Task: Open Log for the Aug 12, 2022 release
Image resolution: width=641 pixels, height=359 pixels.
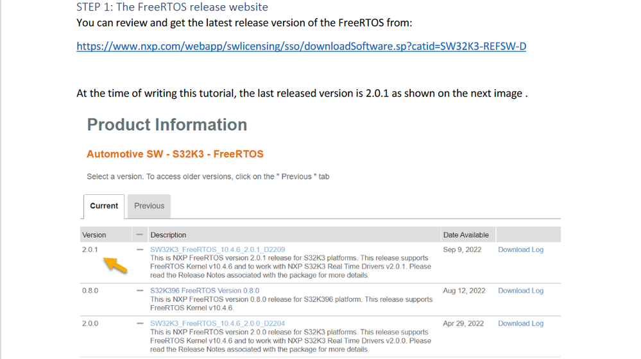Action: pos(538,291)
